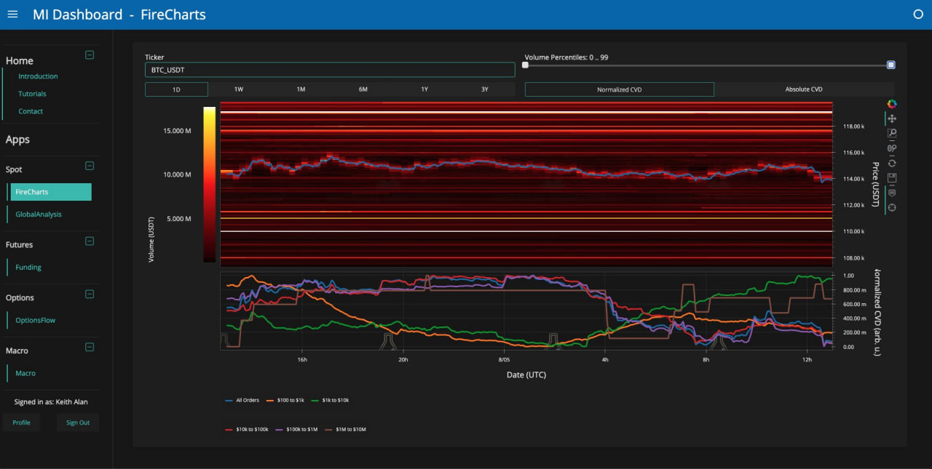This screenshot has width=932, height=469.
Task: Activate the Box Zoom tool
Action: click(x=892, y=134)
